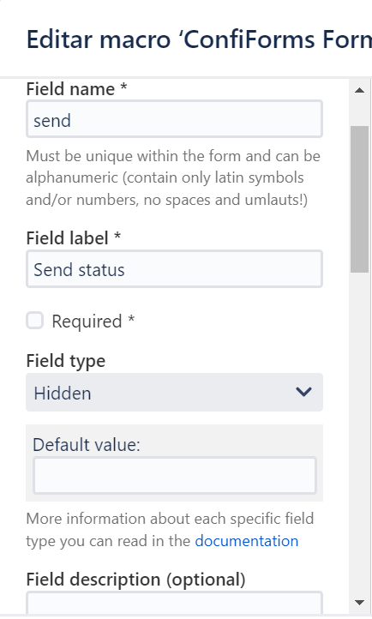Click the 'Required *' label text
372x619 pixels.
coord(93,321)
